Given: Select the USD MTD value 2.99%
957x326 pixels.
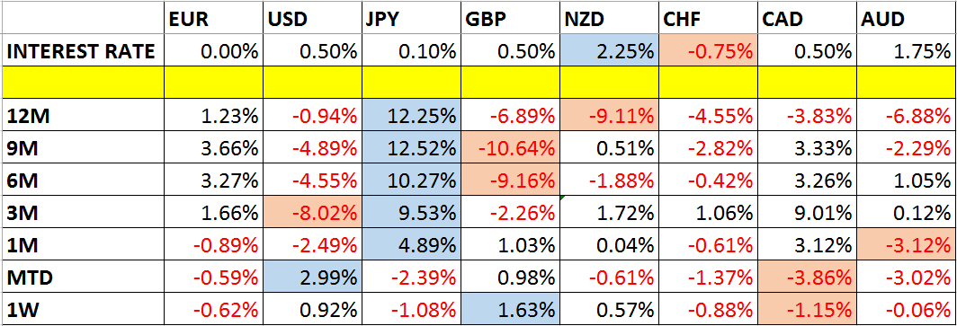Looking at the screenshot, I should coord(312,277).
